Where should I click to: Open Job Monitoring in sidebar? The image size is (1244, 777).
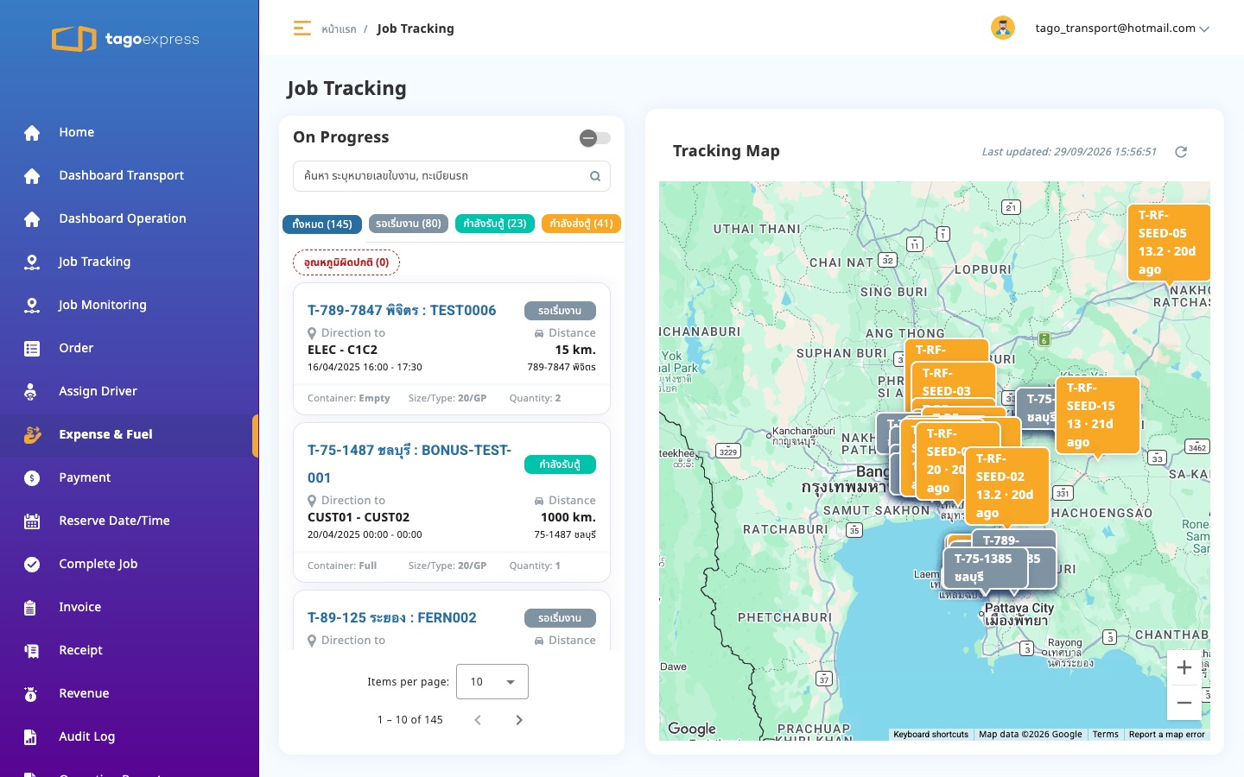click(x=103, y=306)
